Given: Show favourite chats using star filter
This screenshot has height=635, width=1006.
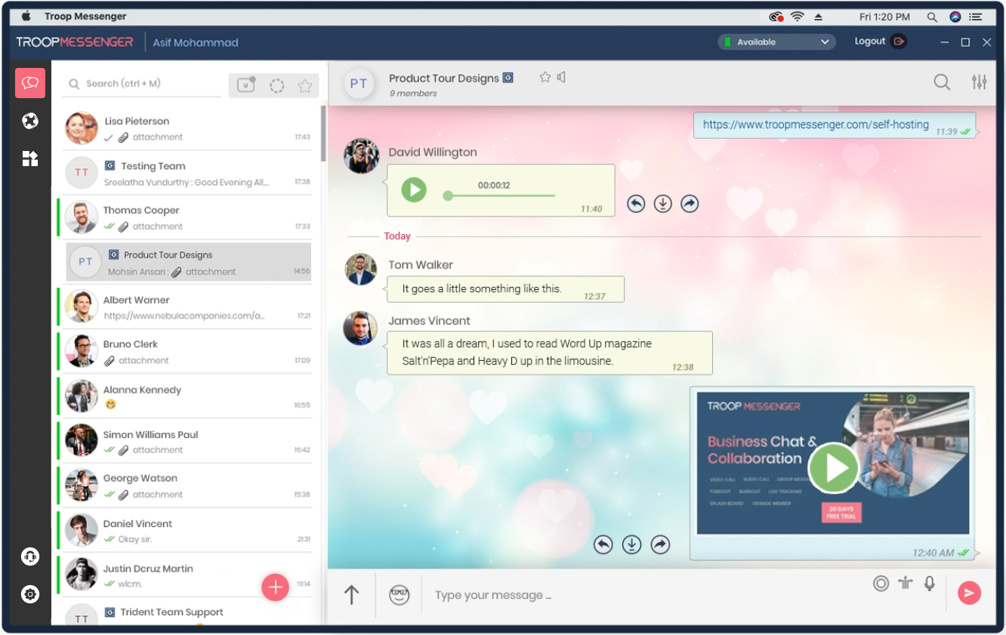Looking at the screenshot, I should pyautogui.click(x=305, y=86).
